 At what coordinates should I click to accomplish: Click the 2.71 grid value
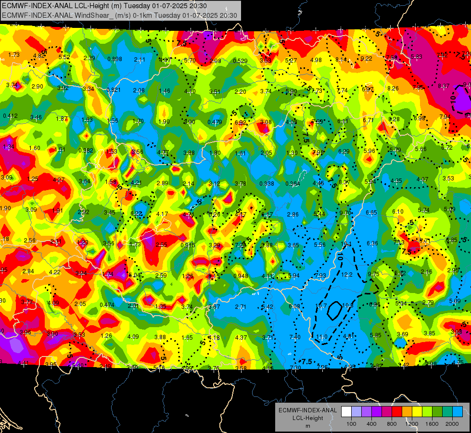pos(241,307)
